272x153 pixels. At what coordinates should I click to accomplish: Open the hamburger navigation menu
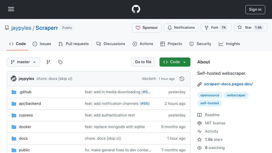click(x=11, y=9)
